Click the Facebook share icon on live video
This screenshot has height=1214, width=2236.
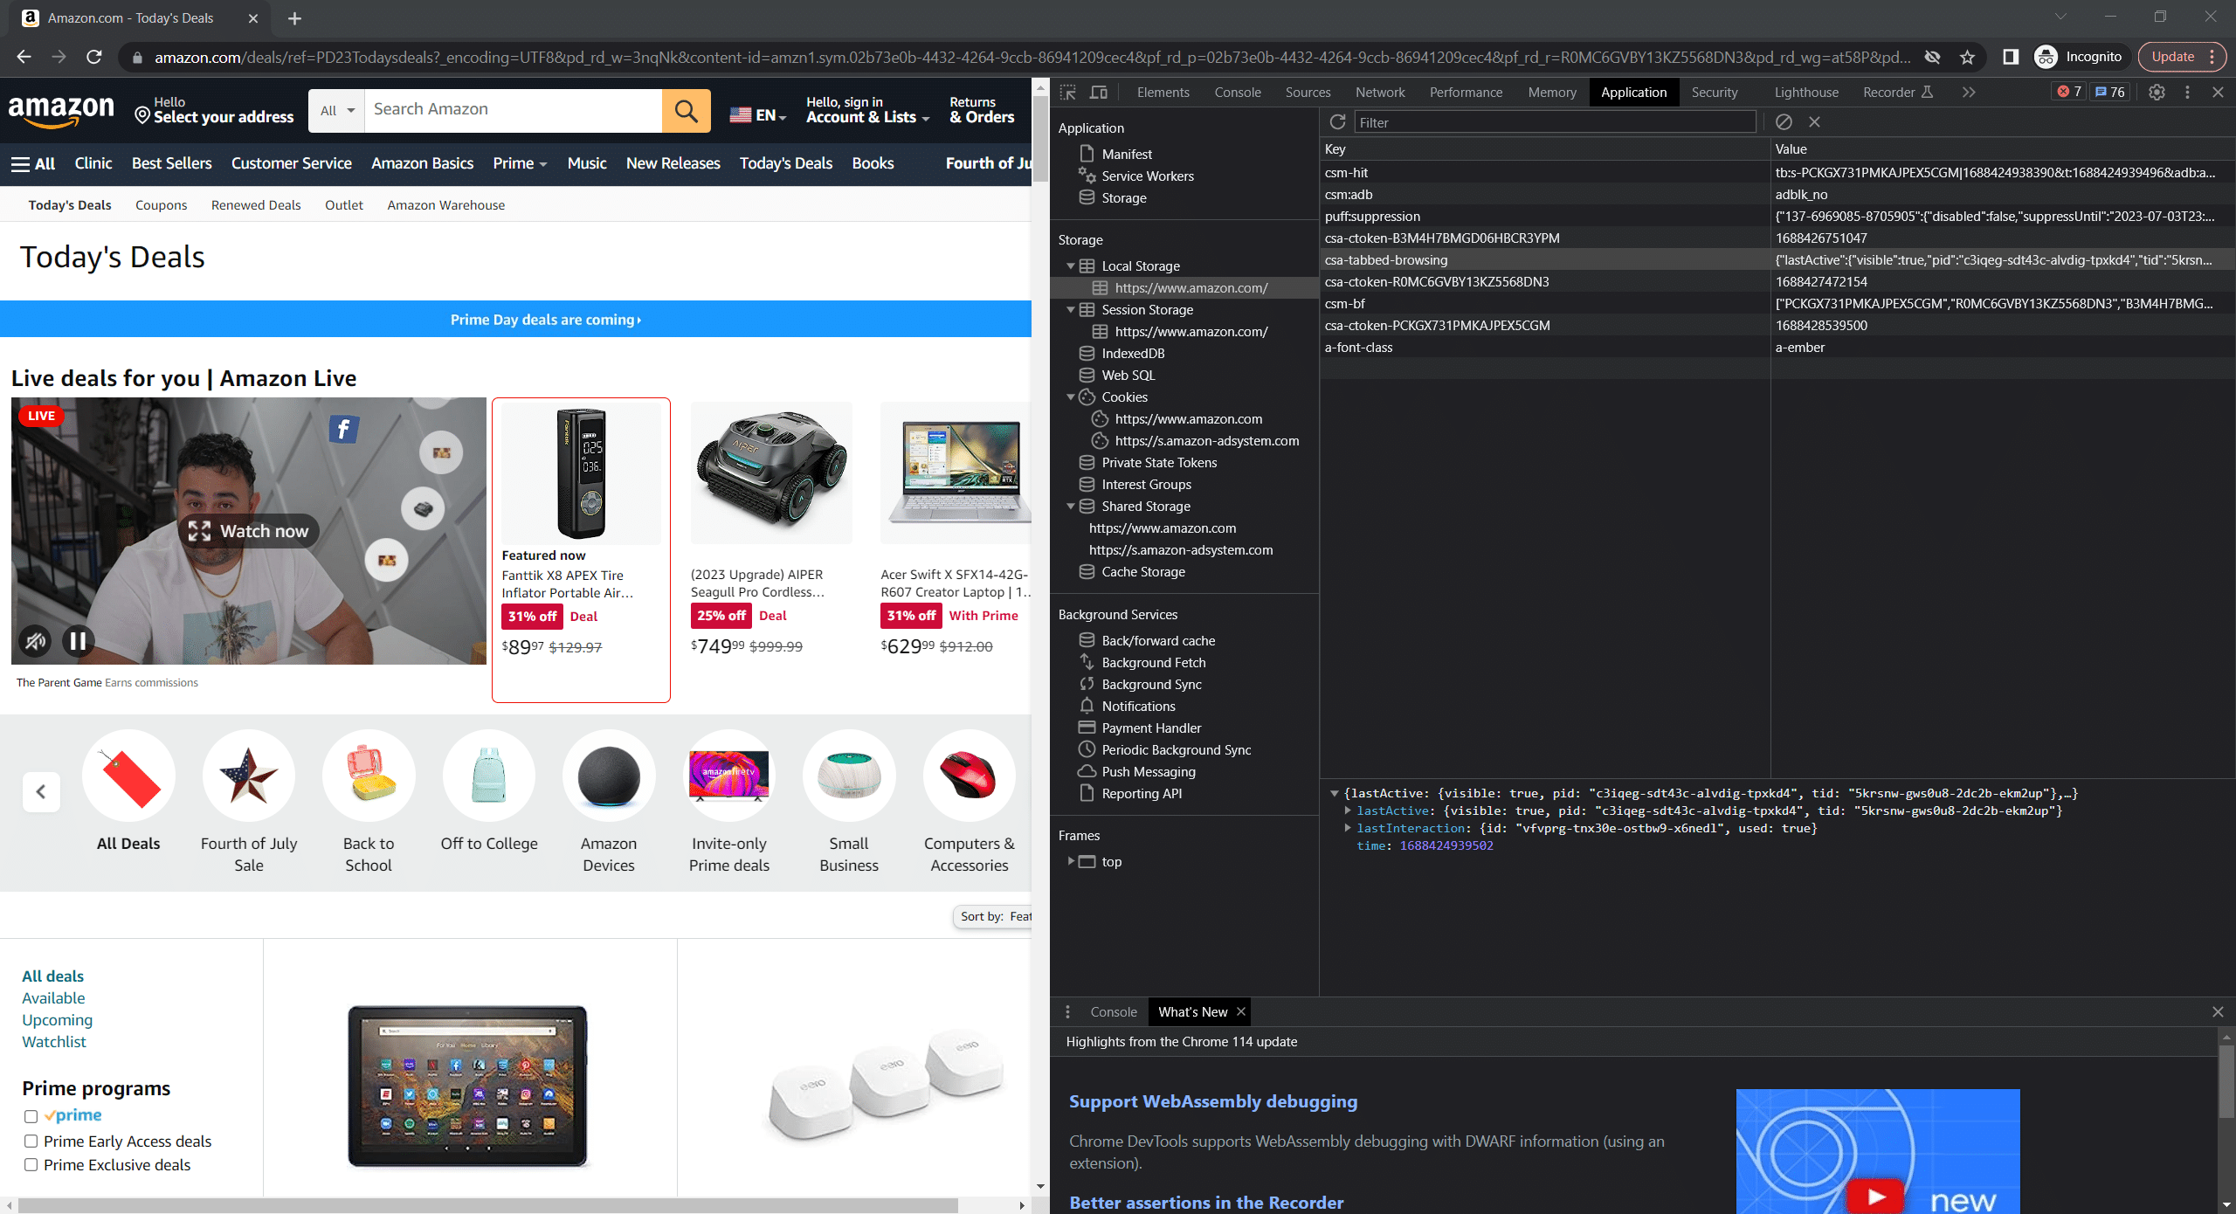[343, 429]
